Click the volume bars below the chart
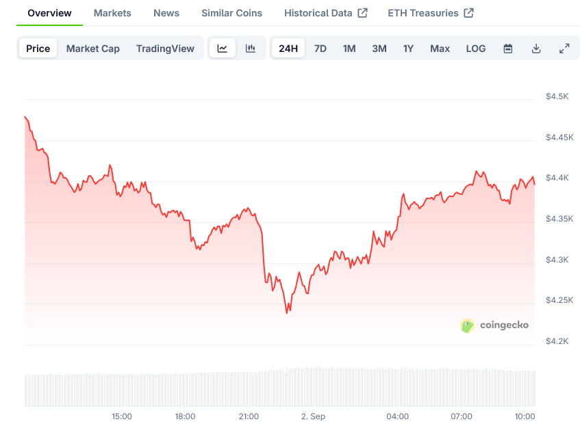This screenshot has width=580, height=424. 274,388
